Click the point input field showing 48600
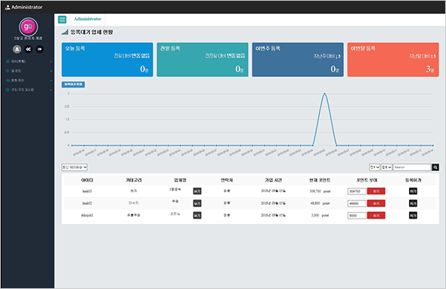Screen dimensions: 446x289 coord(357,204)
